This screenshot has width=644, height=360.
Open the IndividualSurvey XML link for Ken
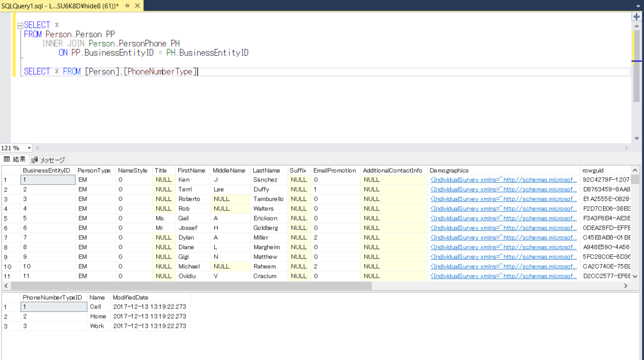click(x=503, y=180)
